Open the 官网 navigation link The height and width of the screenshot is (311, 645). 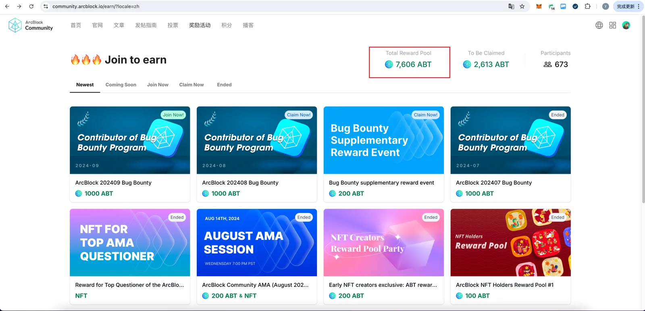[98, 25]
